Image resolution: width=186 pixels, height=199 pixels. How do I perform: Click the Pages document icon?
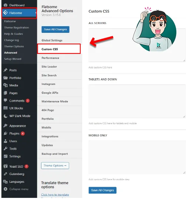click(6, 93)
